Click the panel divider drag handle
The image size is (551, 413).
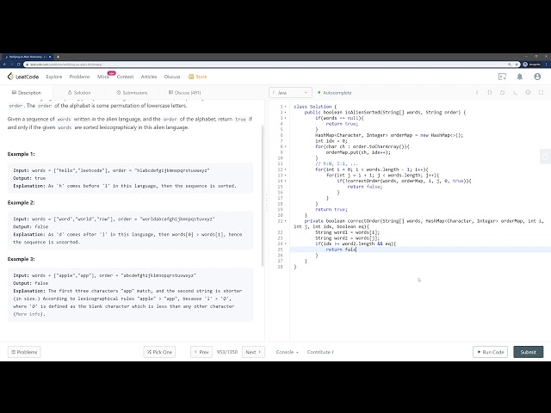[267, 203]
